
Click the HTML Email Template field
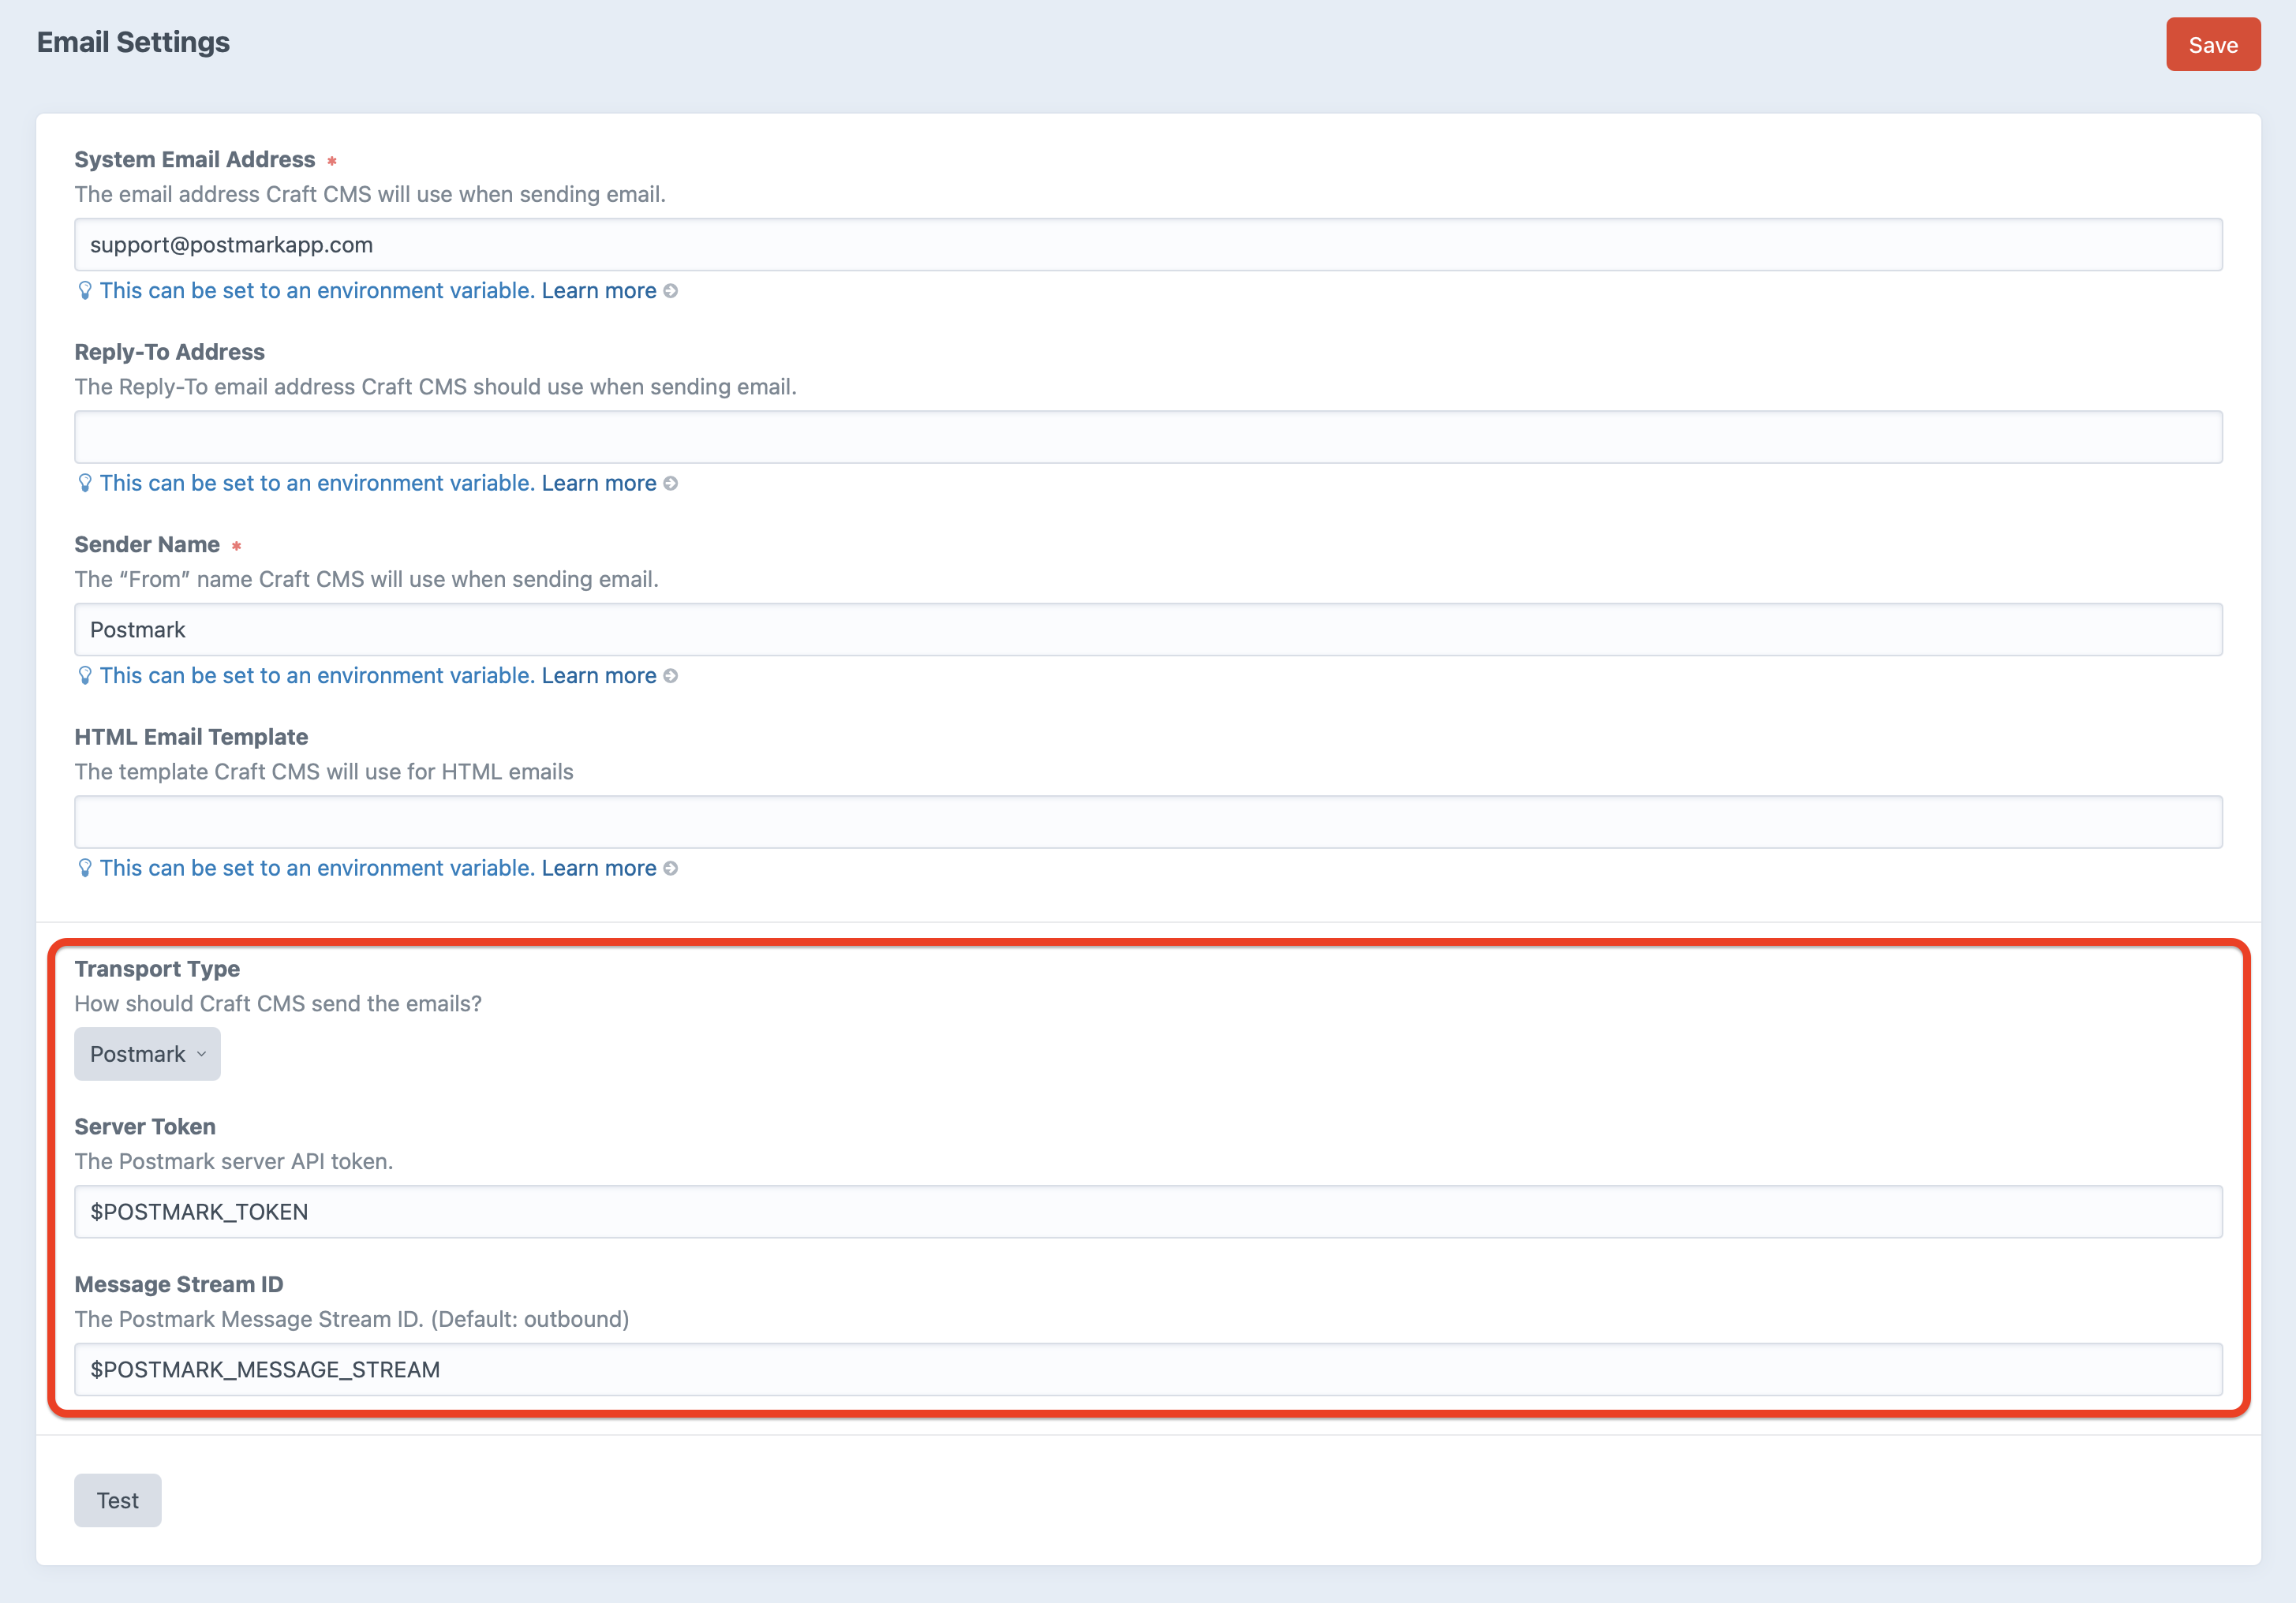click(x=1147, y=822)
